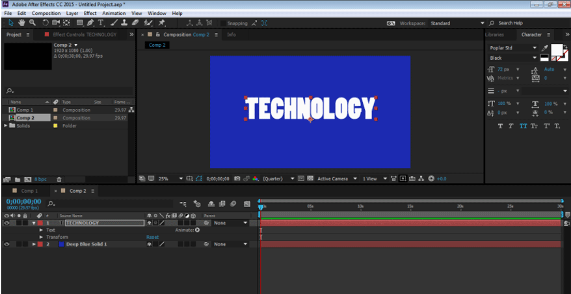Toggle the transparency grid icon

pyautogui.click(x=310, y=178)
